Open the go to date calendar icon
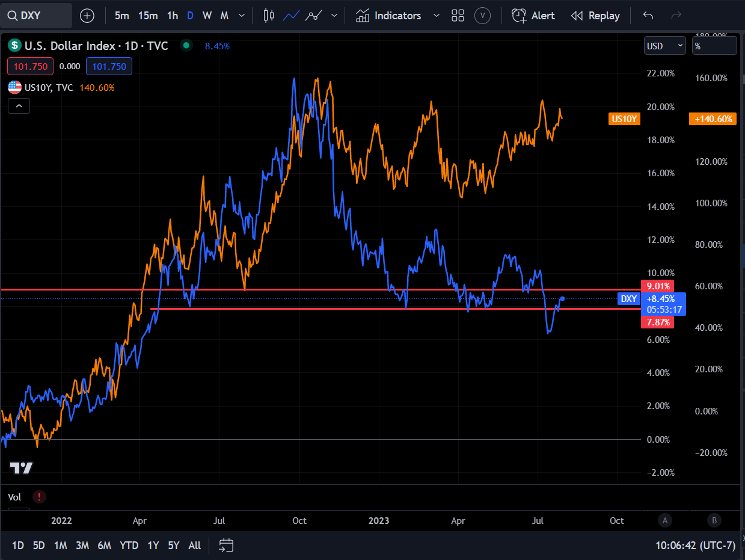 tap(225, 546)
